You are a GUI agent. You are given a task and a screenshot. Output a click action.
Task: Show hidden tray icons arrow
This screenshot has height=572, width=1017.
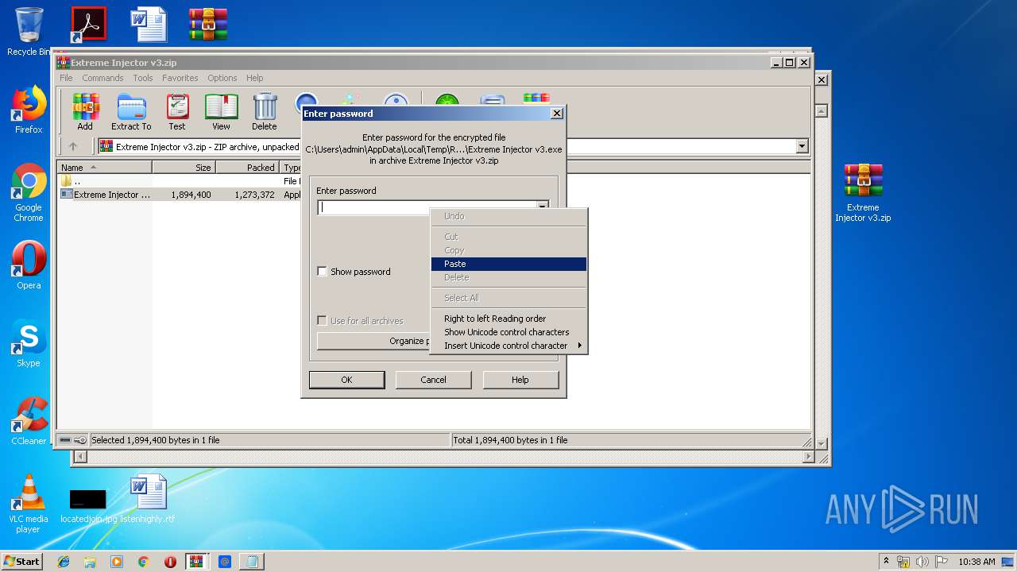[886, 562]
